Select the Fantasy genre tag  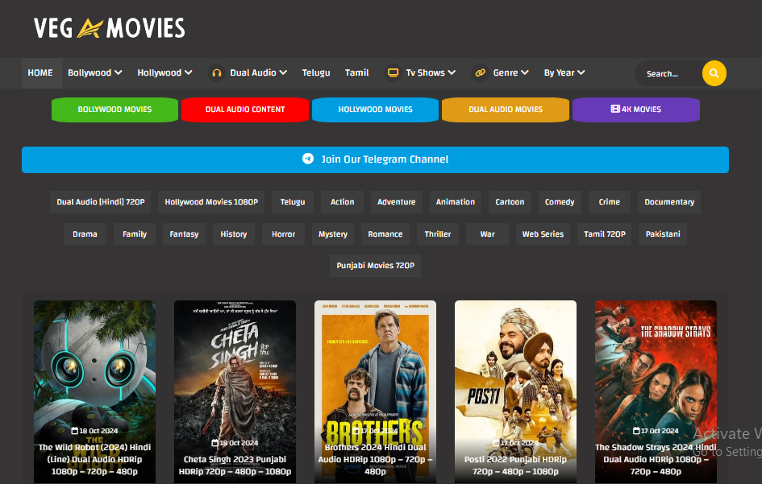184,234
